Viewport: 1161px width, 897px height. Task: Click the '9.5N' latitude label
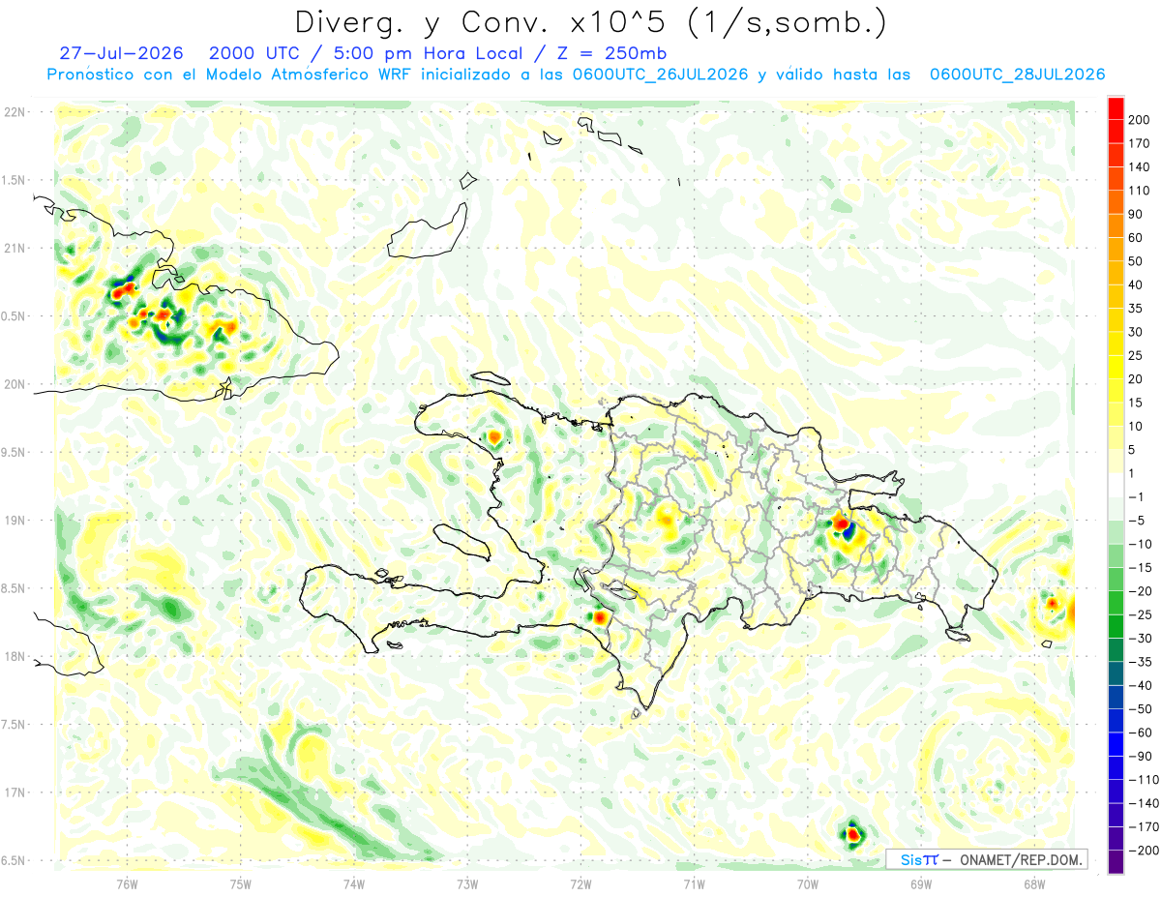coord(14,452)
